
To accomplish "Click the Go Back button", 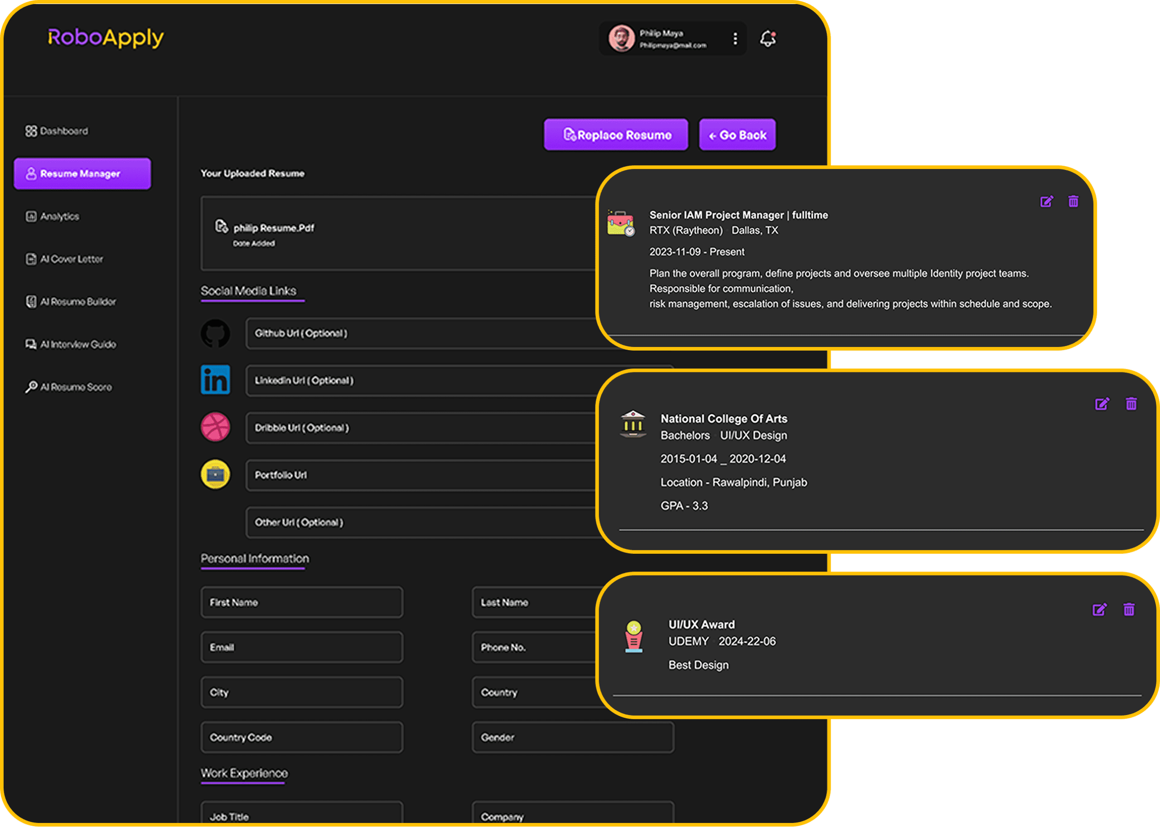I will click(737, 135).
